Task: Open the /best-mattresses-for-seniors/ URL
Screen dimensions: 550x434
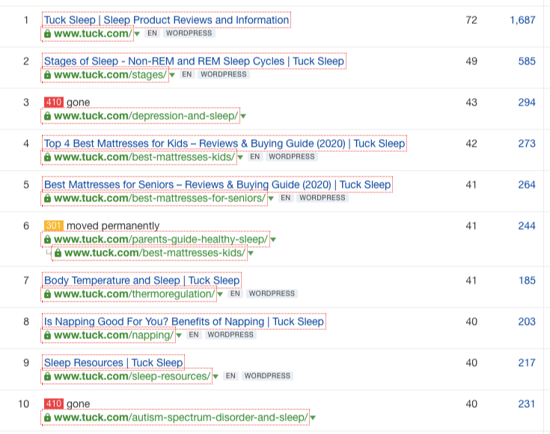Action: click(159, 198)
